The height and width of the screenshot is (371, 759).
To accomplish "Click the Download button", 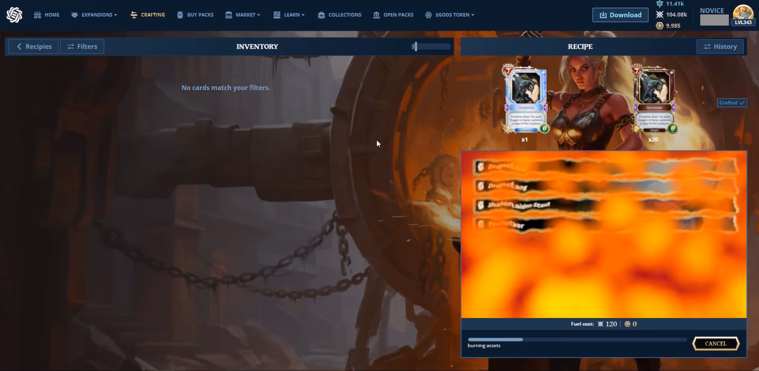I will pos(620,15).
